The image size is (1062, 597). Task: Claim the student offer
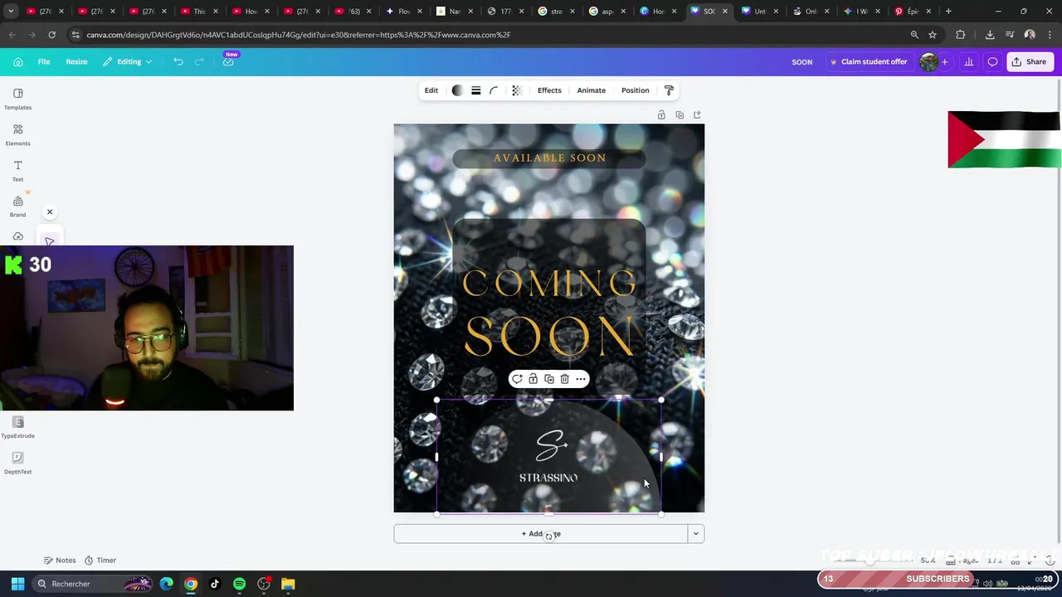point(868,61)
